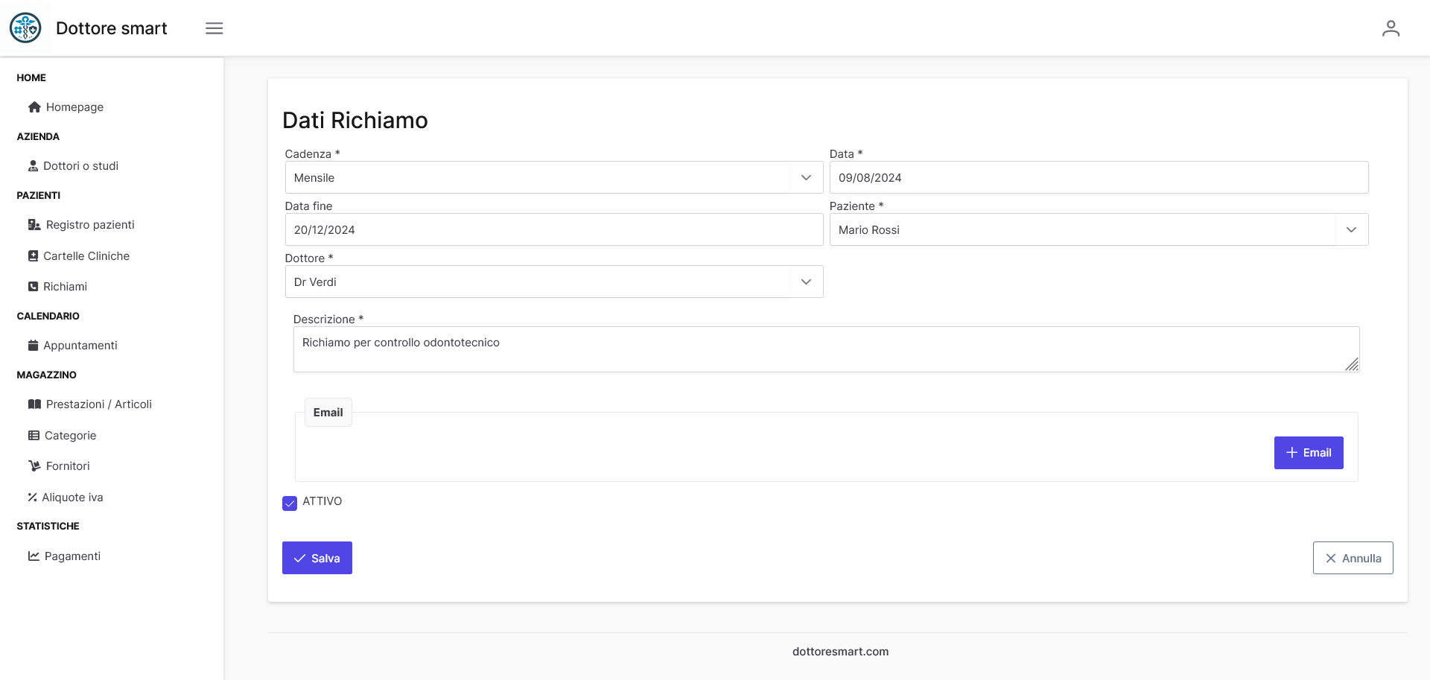Viewport: 1430px width, 680px height.
Task: Click the Richiami phone icon
Action: (x=33, y=287)
